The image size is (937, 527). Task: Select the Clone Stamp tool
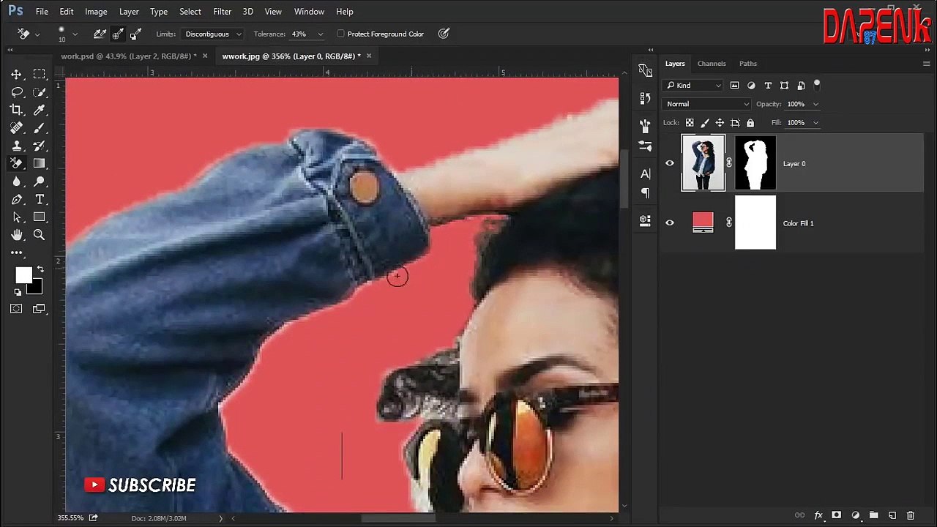[16, 146]
